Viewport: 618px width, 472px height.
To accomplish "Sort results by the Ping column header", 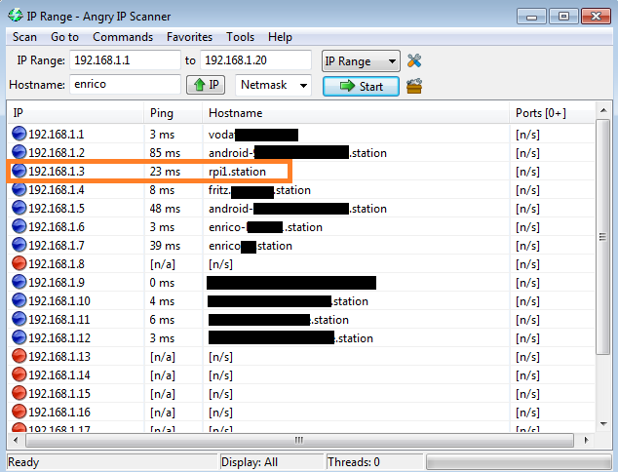I will pyautogui.click(x=174, y=113).
